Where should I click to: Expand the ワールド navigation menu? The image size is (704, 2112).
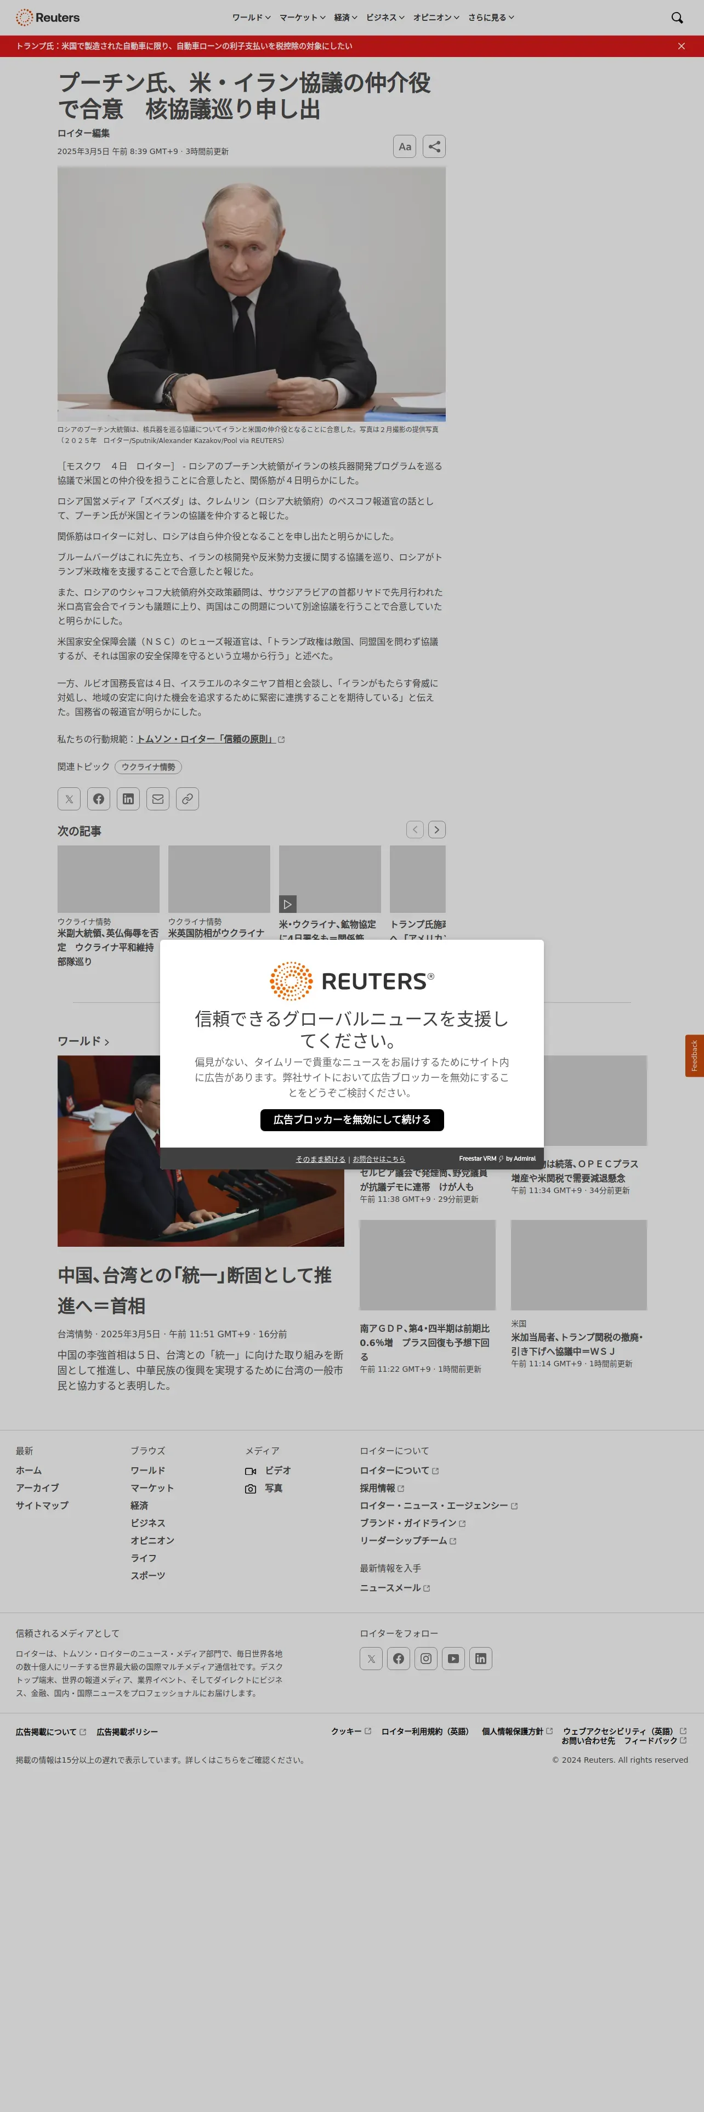[x=251, y=17]
